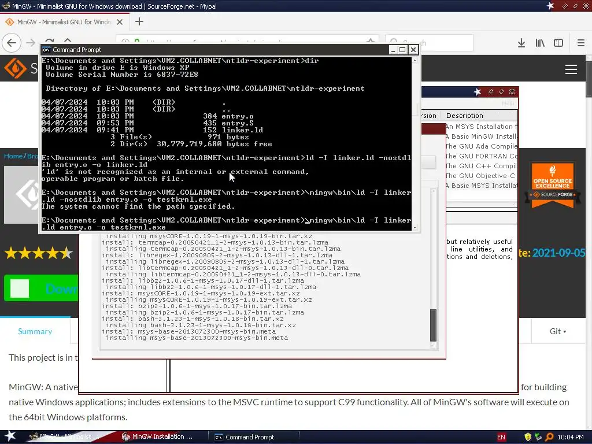
Task: Click Command Prompt scrollbar down arrow
Action: 415,227
